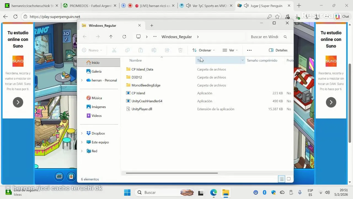This screenshot has width=353, height=199.
Task: Click the Rename icon in toolbar
Action: (154, 50)
